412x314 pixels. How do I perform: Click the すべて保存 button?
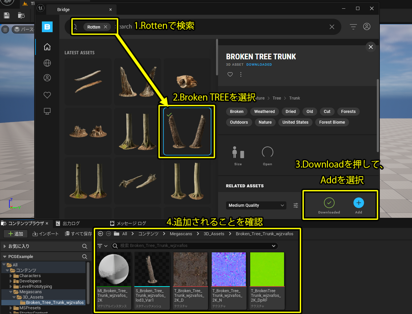coord(79,234)
